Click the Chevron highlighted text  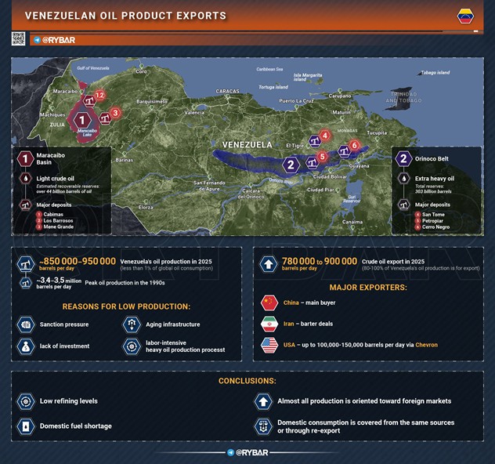tap(426, 345)
